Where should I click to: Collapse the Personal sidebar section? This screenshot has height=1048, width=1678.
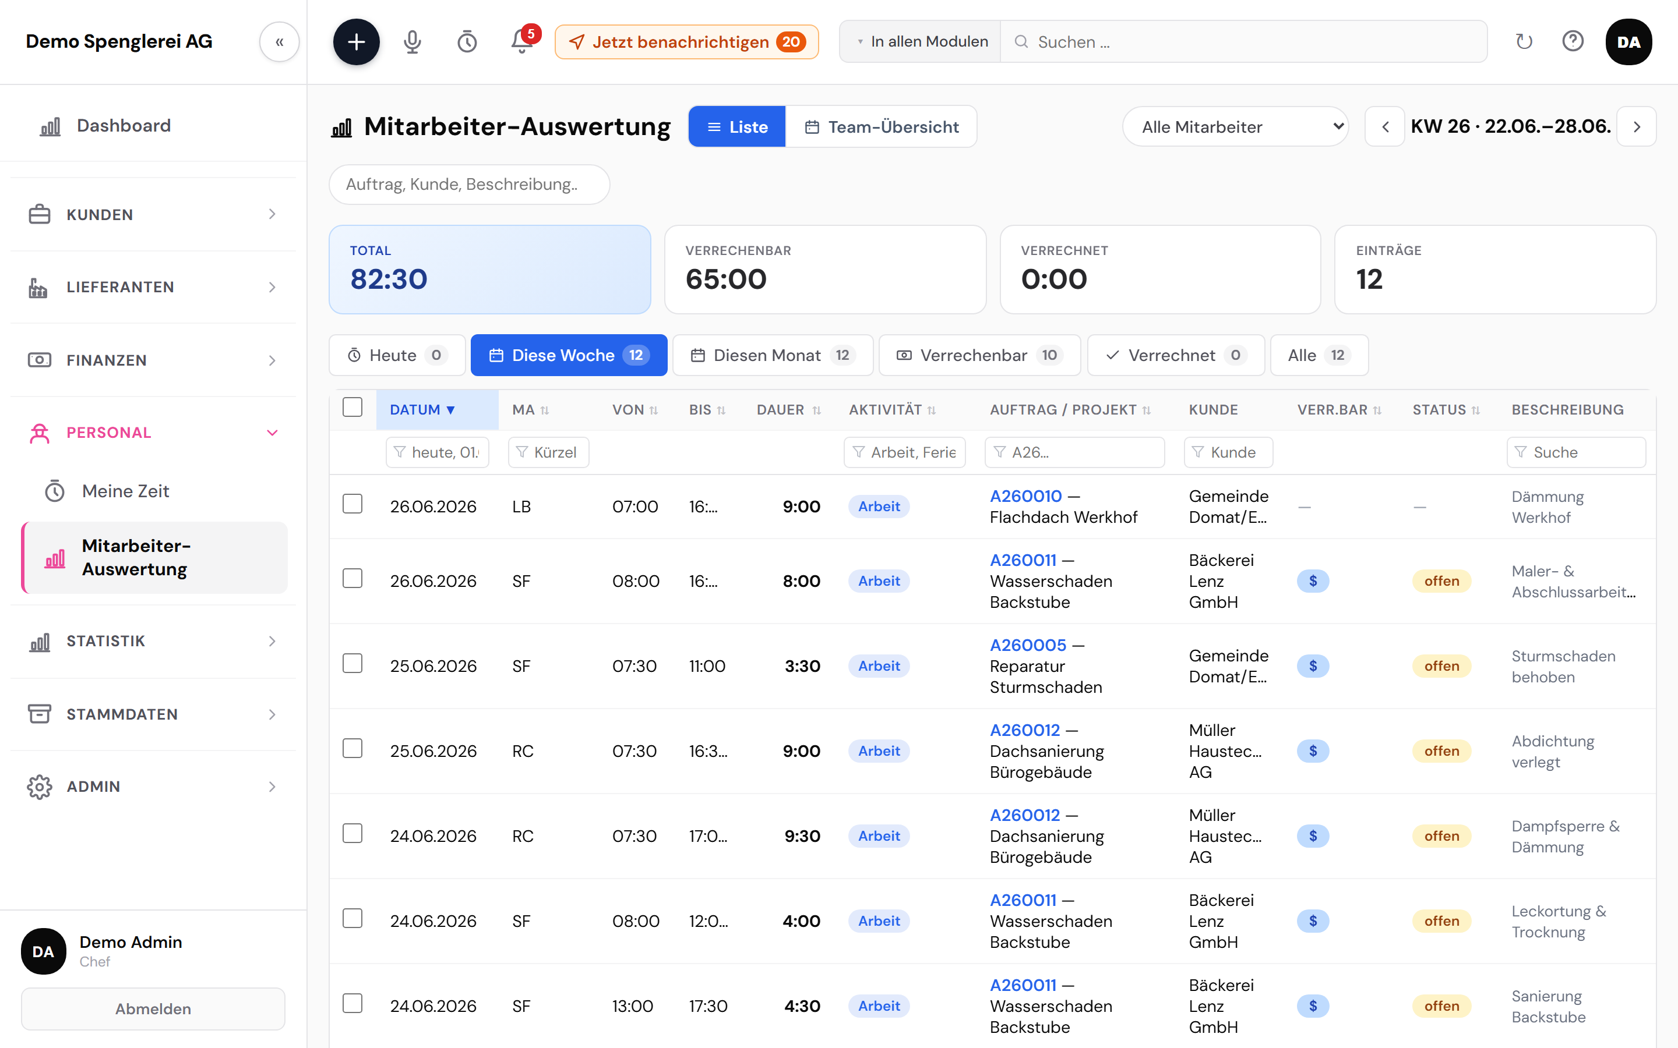(x=272, y=433)
